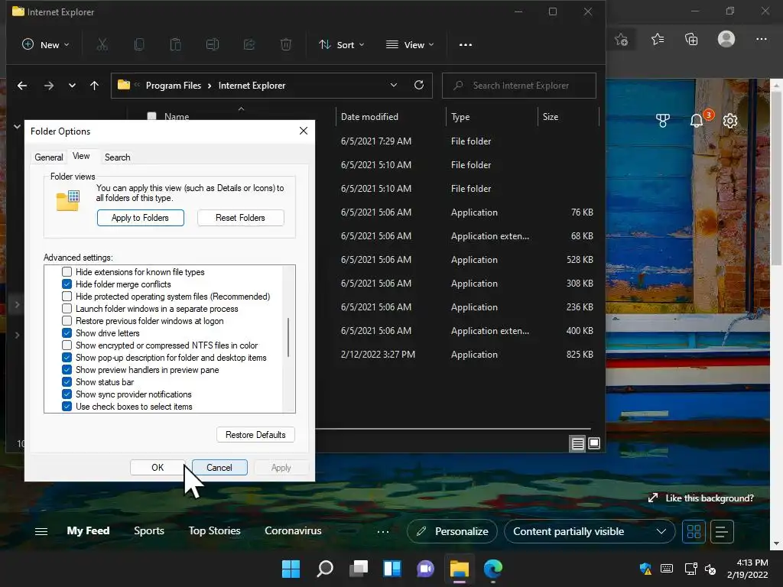
Task: Open Widgets from the taskbar
Action: pos(392,569)
